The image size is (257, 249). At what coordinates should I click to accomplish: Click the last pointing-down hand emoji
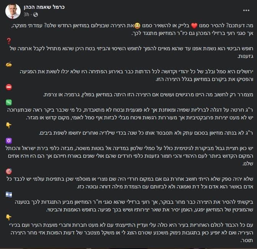[9, 218]
